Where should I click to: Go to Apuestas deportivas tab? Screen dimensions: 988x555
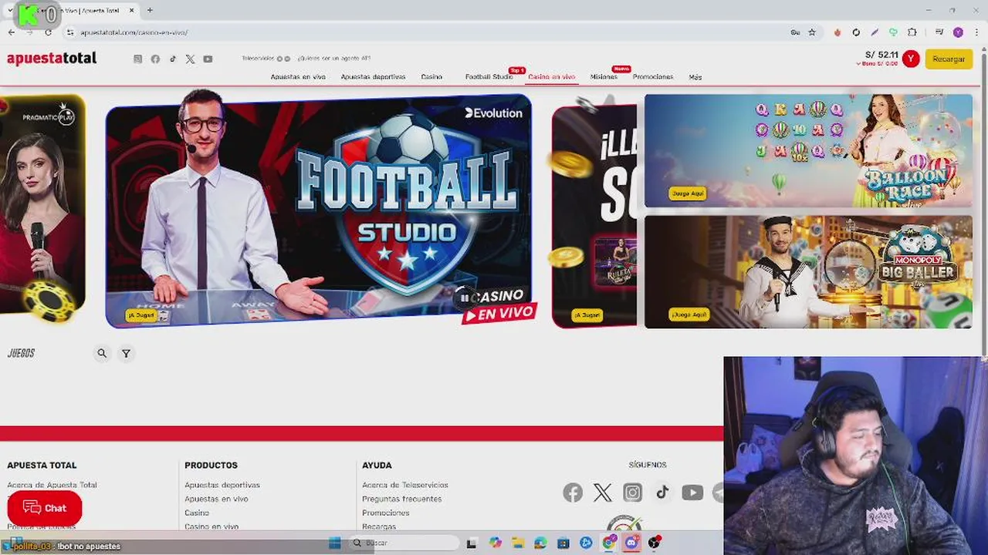373,77
